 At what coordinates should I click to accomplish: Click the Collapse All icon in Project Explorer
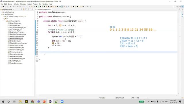coord(21,9)
